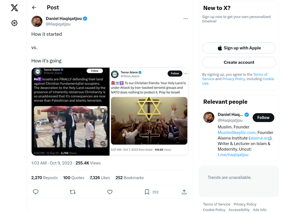Click the repost arrows icon
Screen dimensions: 284x213
73,192
